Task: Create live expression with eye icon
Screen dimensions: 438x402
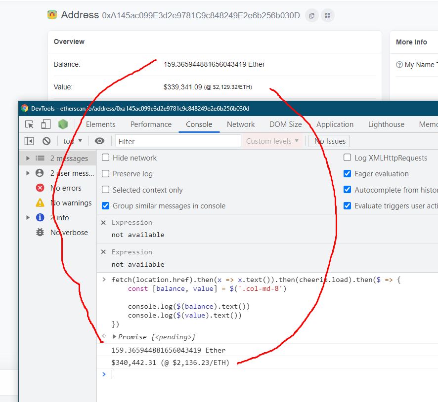Action: pos(99,141)
